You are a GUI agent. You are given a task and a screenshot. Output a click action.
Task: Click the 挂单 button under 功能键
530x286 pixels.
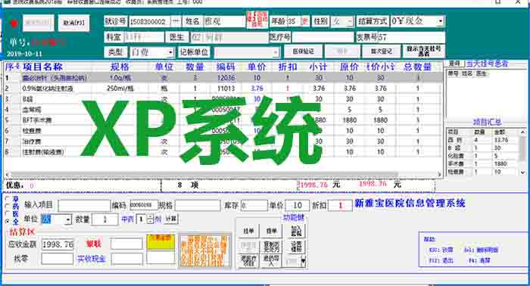248,232
